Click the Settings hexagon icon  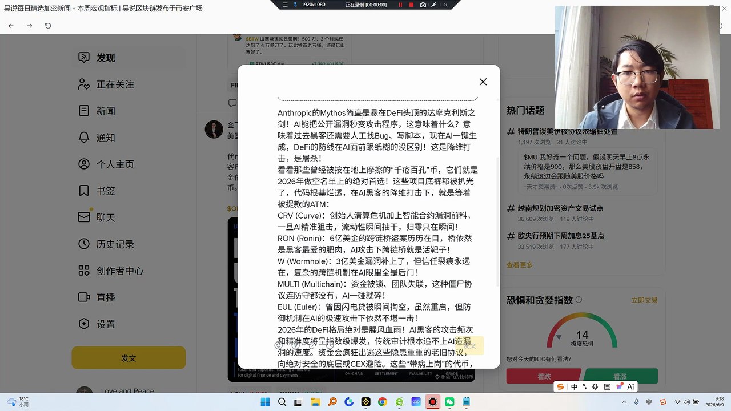point(84,324)
